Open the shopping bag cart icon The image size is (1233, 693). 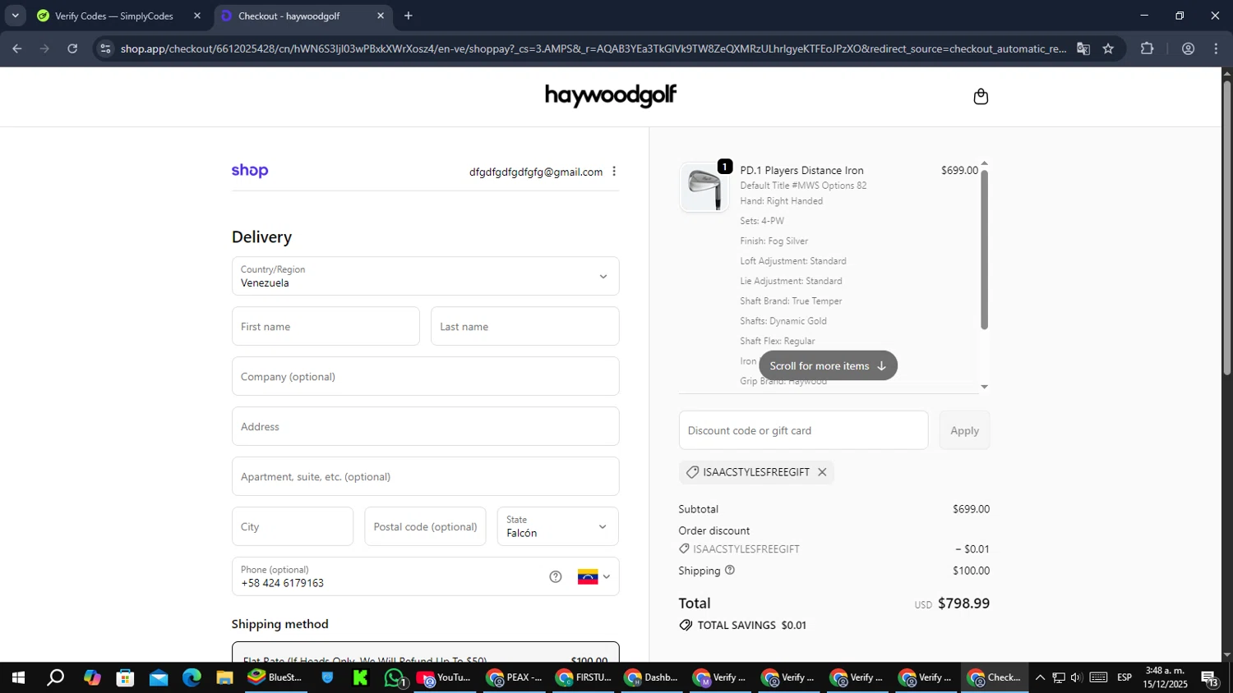[x=980, y=97]
